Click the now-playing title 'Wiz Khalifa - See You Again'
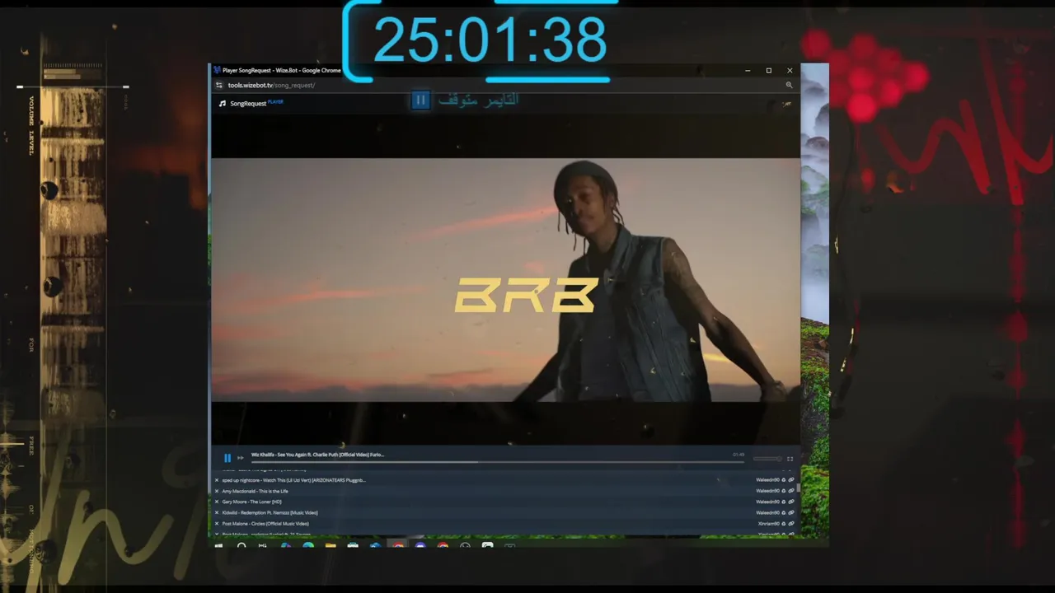Image resolution: width=1055 pixels, height=593 pixels. click(317, 455)
